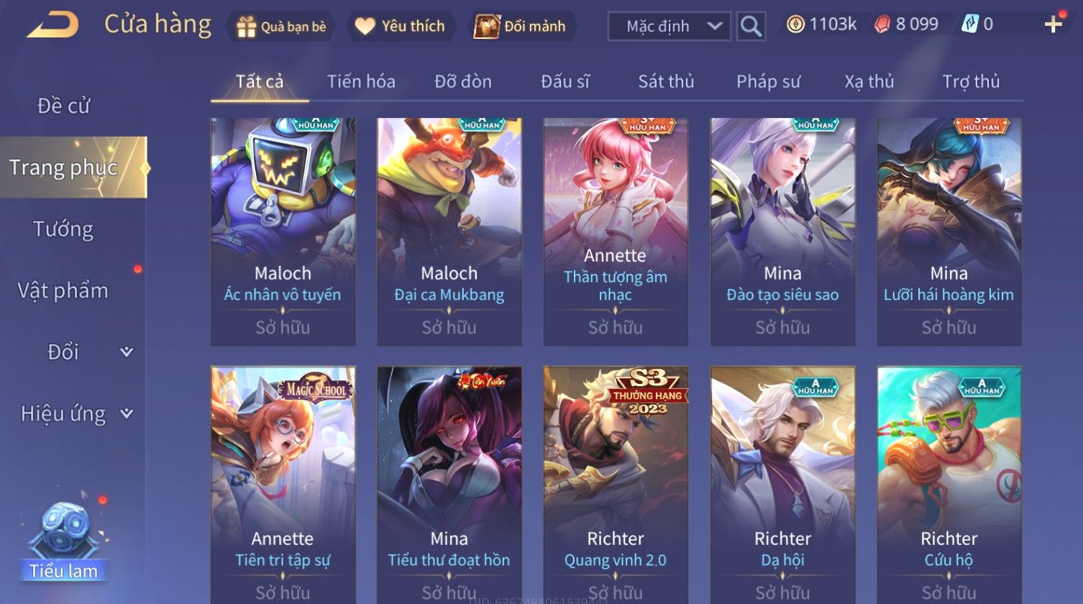The width and height of the screenshot is (1083, 604).
Task: Expand the Đổi sidebar section
Action: 127,352
